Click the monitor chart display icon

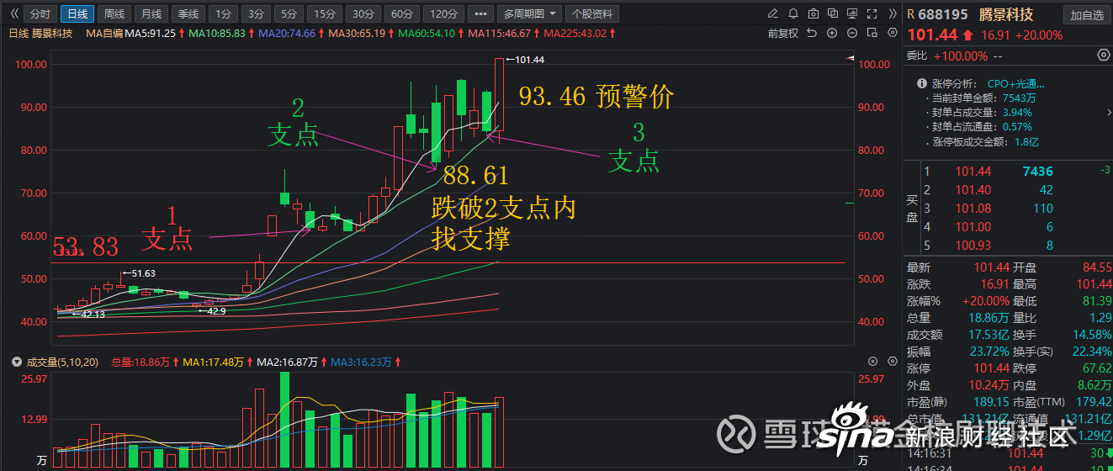[851, 14]
